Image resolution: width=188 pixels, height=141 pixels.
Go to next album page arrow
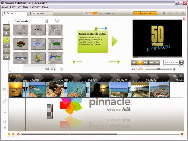pos(62,69)
